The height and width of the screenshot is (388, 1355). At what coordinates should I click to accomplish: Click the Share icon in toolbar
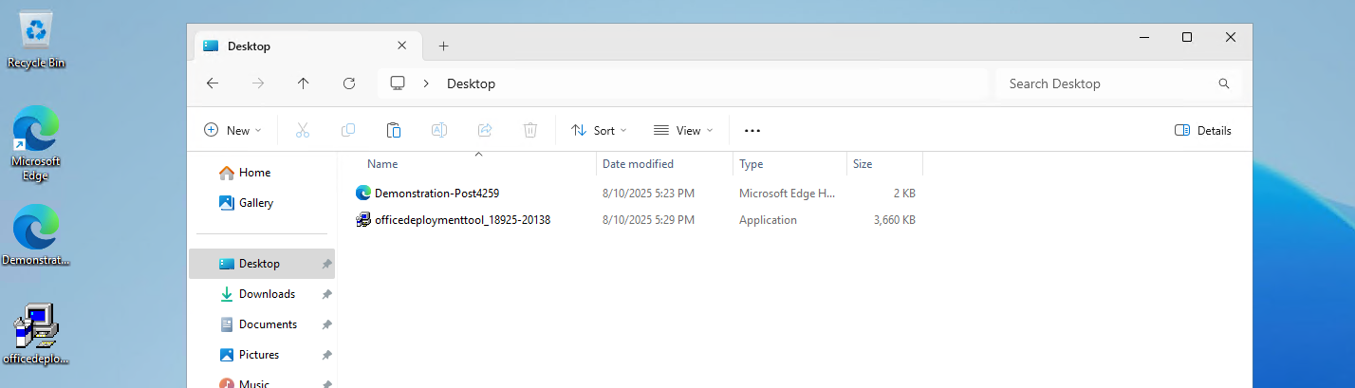point(485,131)
